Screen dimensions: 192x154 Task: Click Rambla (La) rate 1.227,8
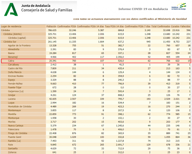(120, 141)
